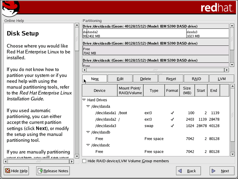
Task: Toggle format checkmark for /dev/dasda3 swap
Action: [172, 126]
